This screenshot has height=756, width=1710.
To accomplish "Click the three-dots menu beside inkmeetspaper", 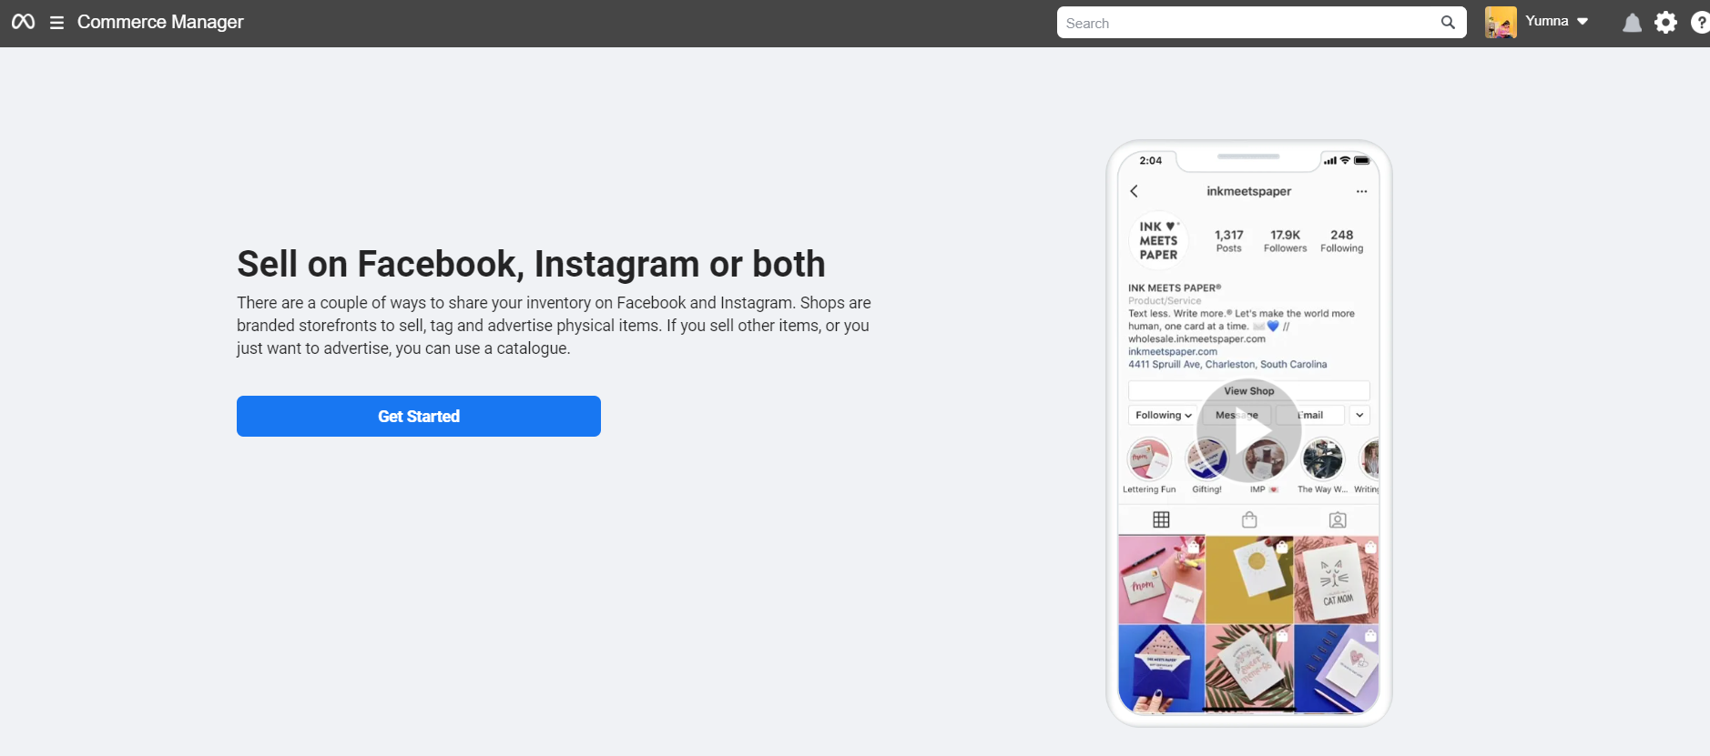I will 1361,191.
